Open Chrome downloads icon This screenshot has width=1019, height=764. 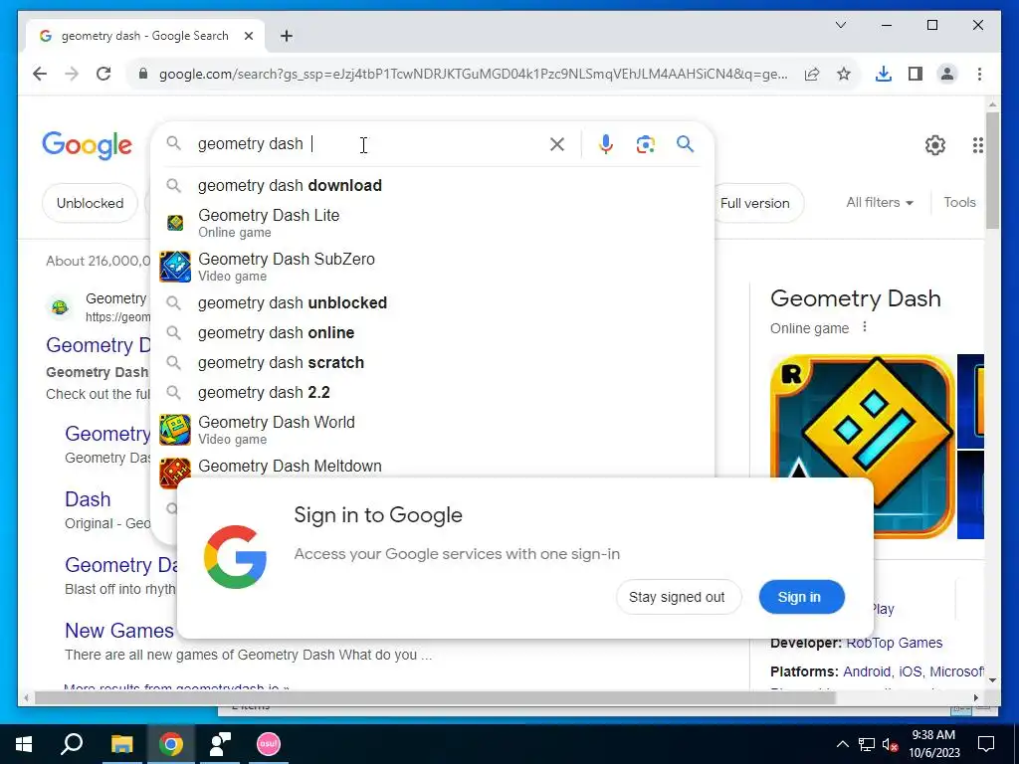click(x=884, y=74)
